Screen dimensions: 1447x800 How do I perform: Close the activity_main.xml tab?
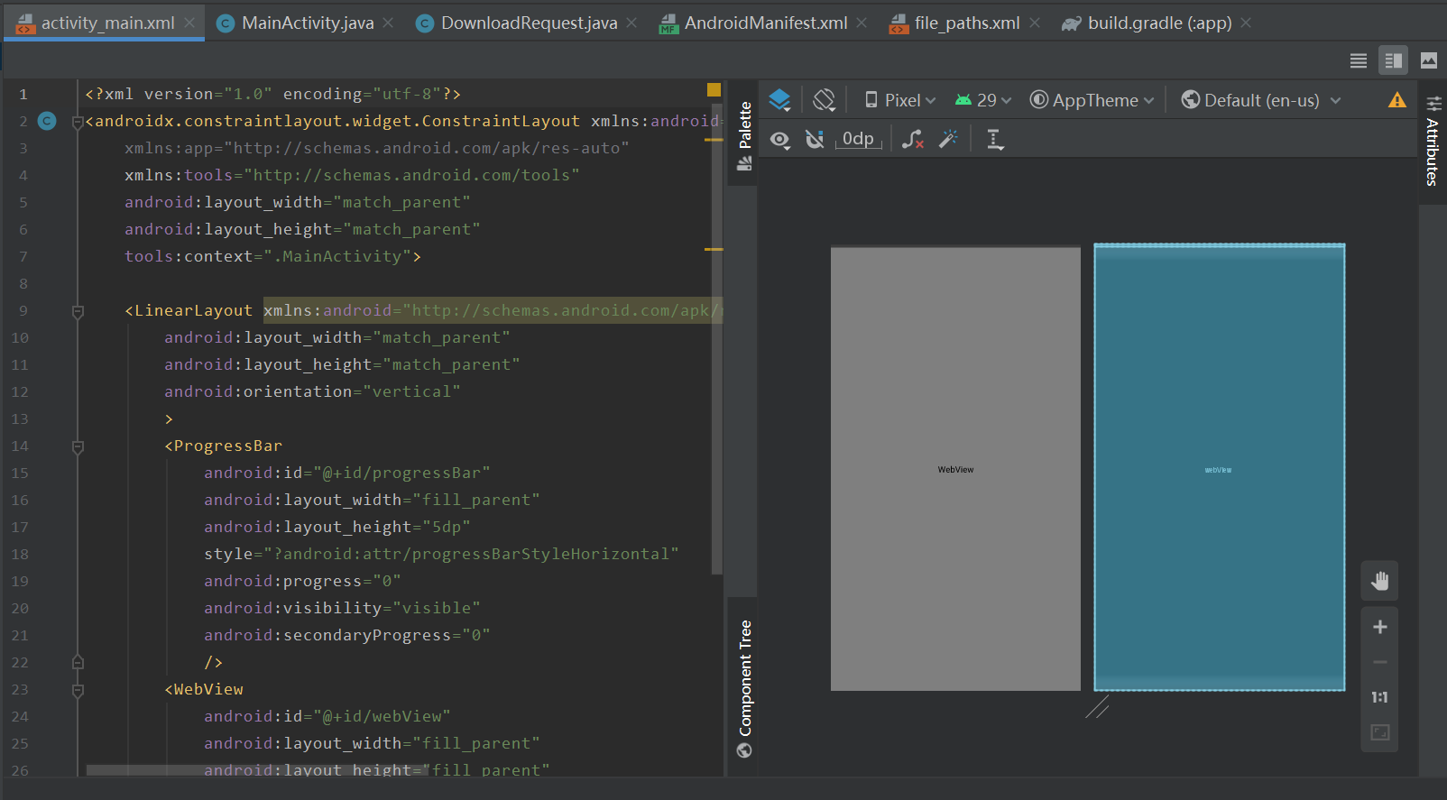[189, 23]
